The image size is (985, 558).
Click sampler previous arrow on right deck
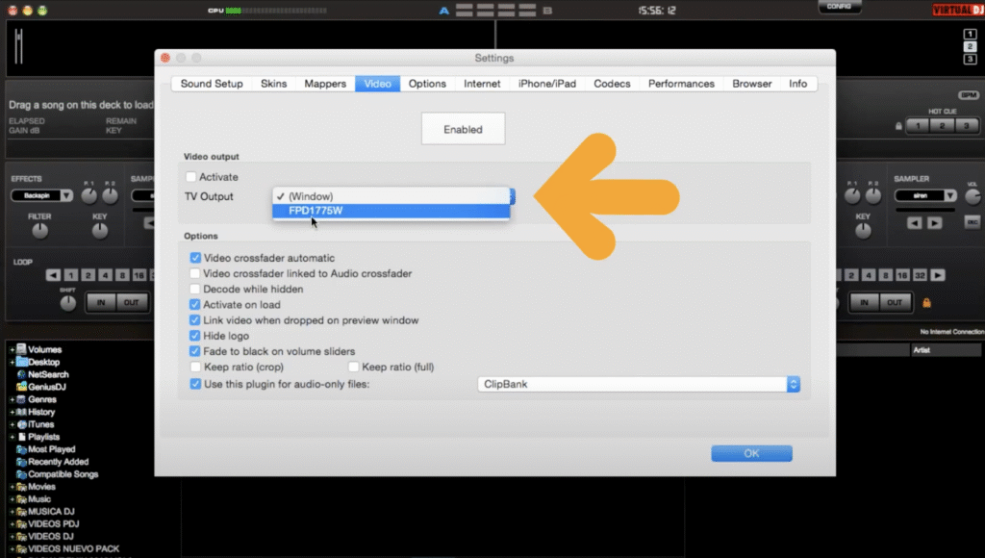click(915, 223)
